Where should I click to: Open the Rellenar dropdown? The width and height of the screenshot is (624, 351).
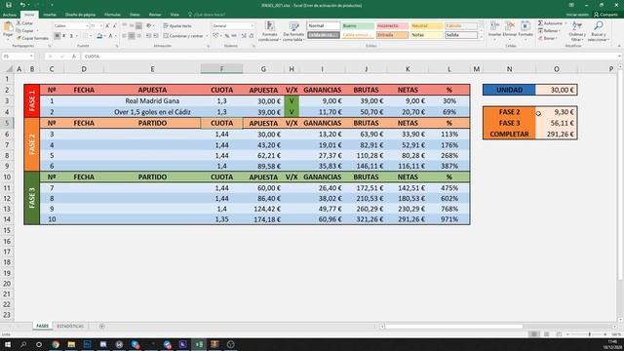coord(551,30)
